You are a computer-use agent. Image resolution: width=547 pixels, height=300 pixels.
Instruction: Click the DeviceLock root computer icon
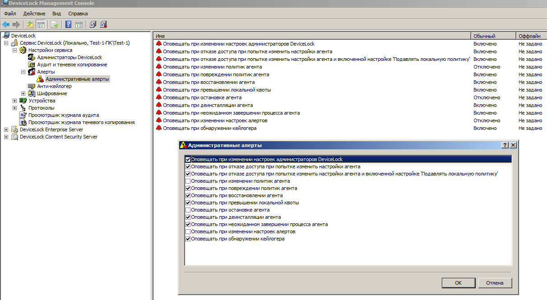(6, 36)
